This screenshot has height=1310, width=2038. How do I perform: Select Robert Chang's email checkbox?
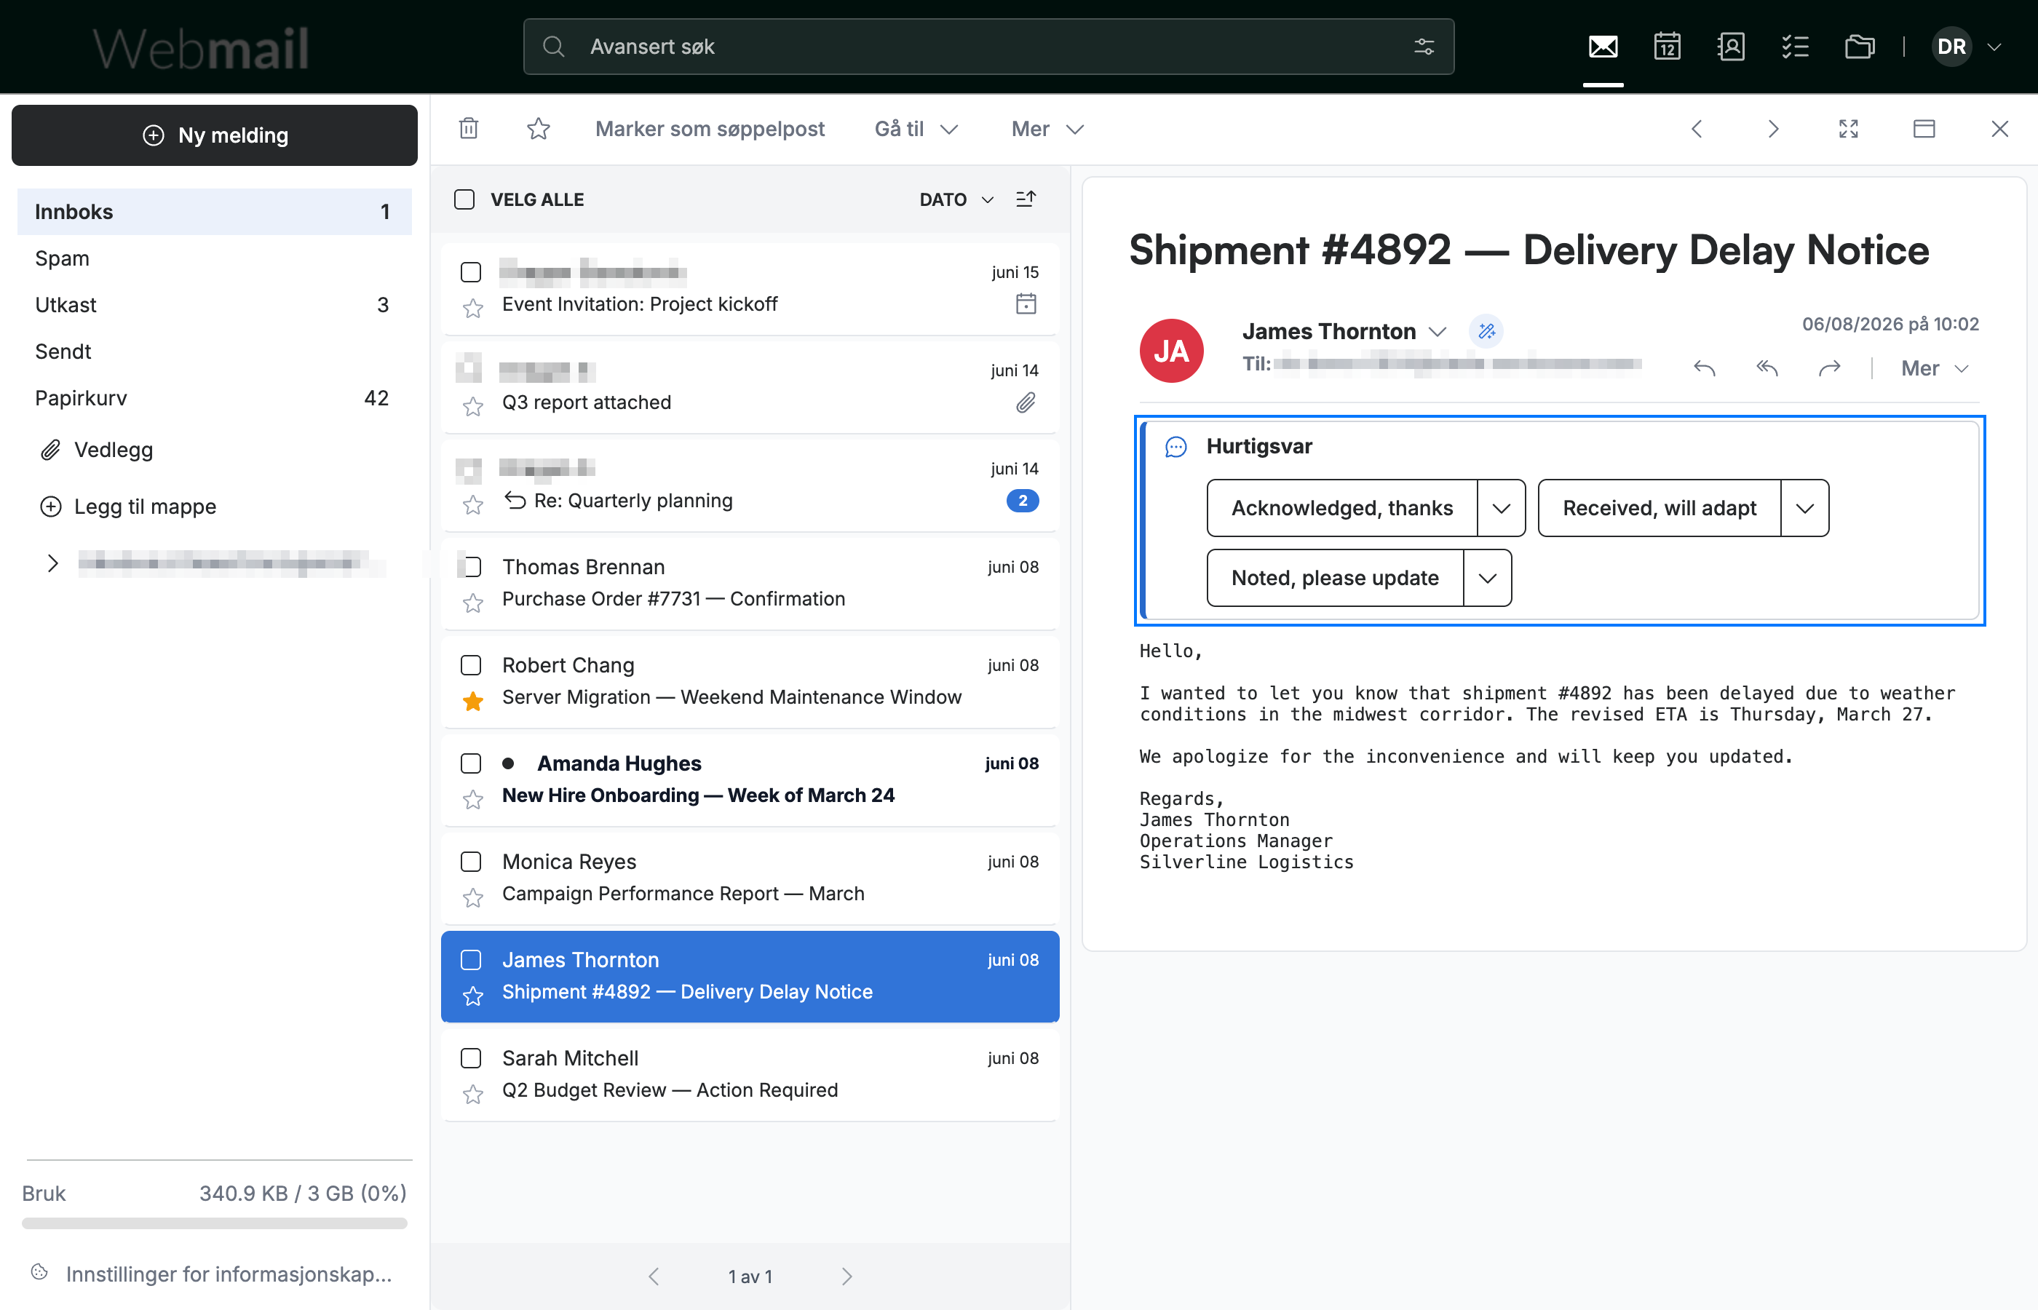[470, 664]
